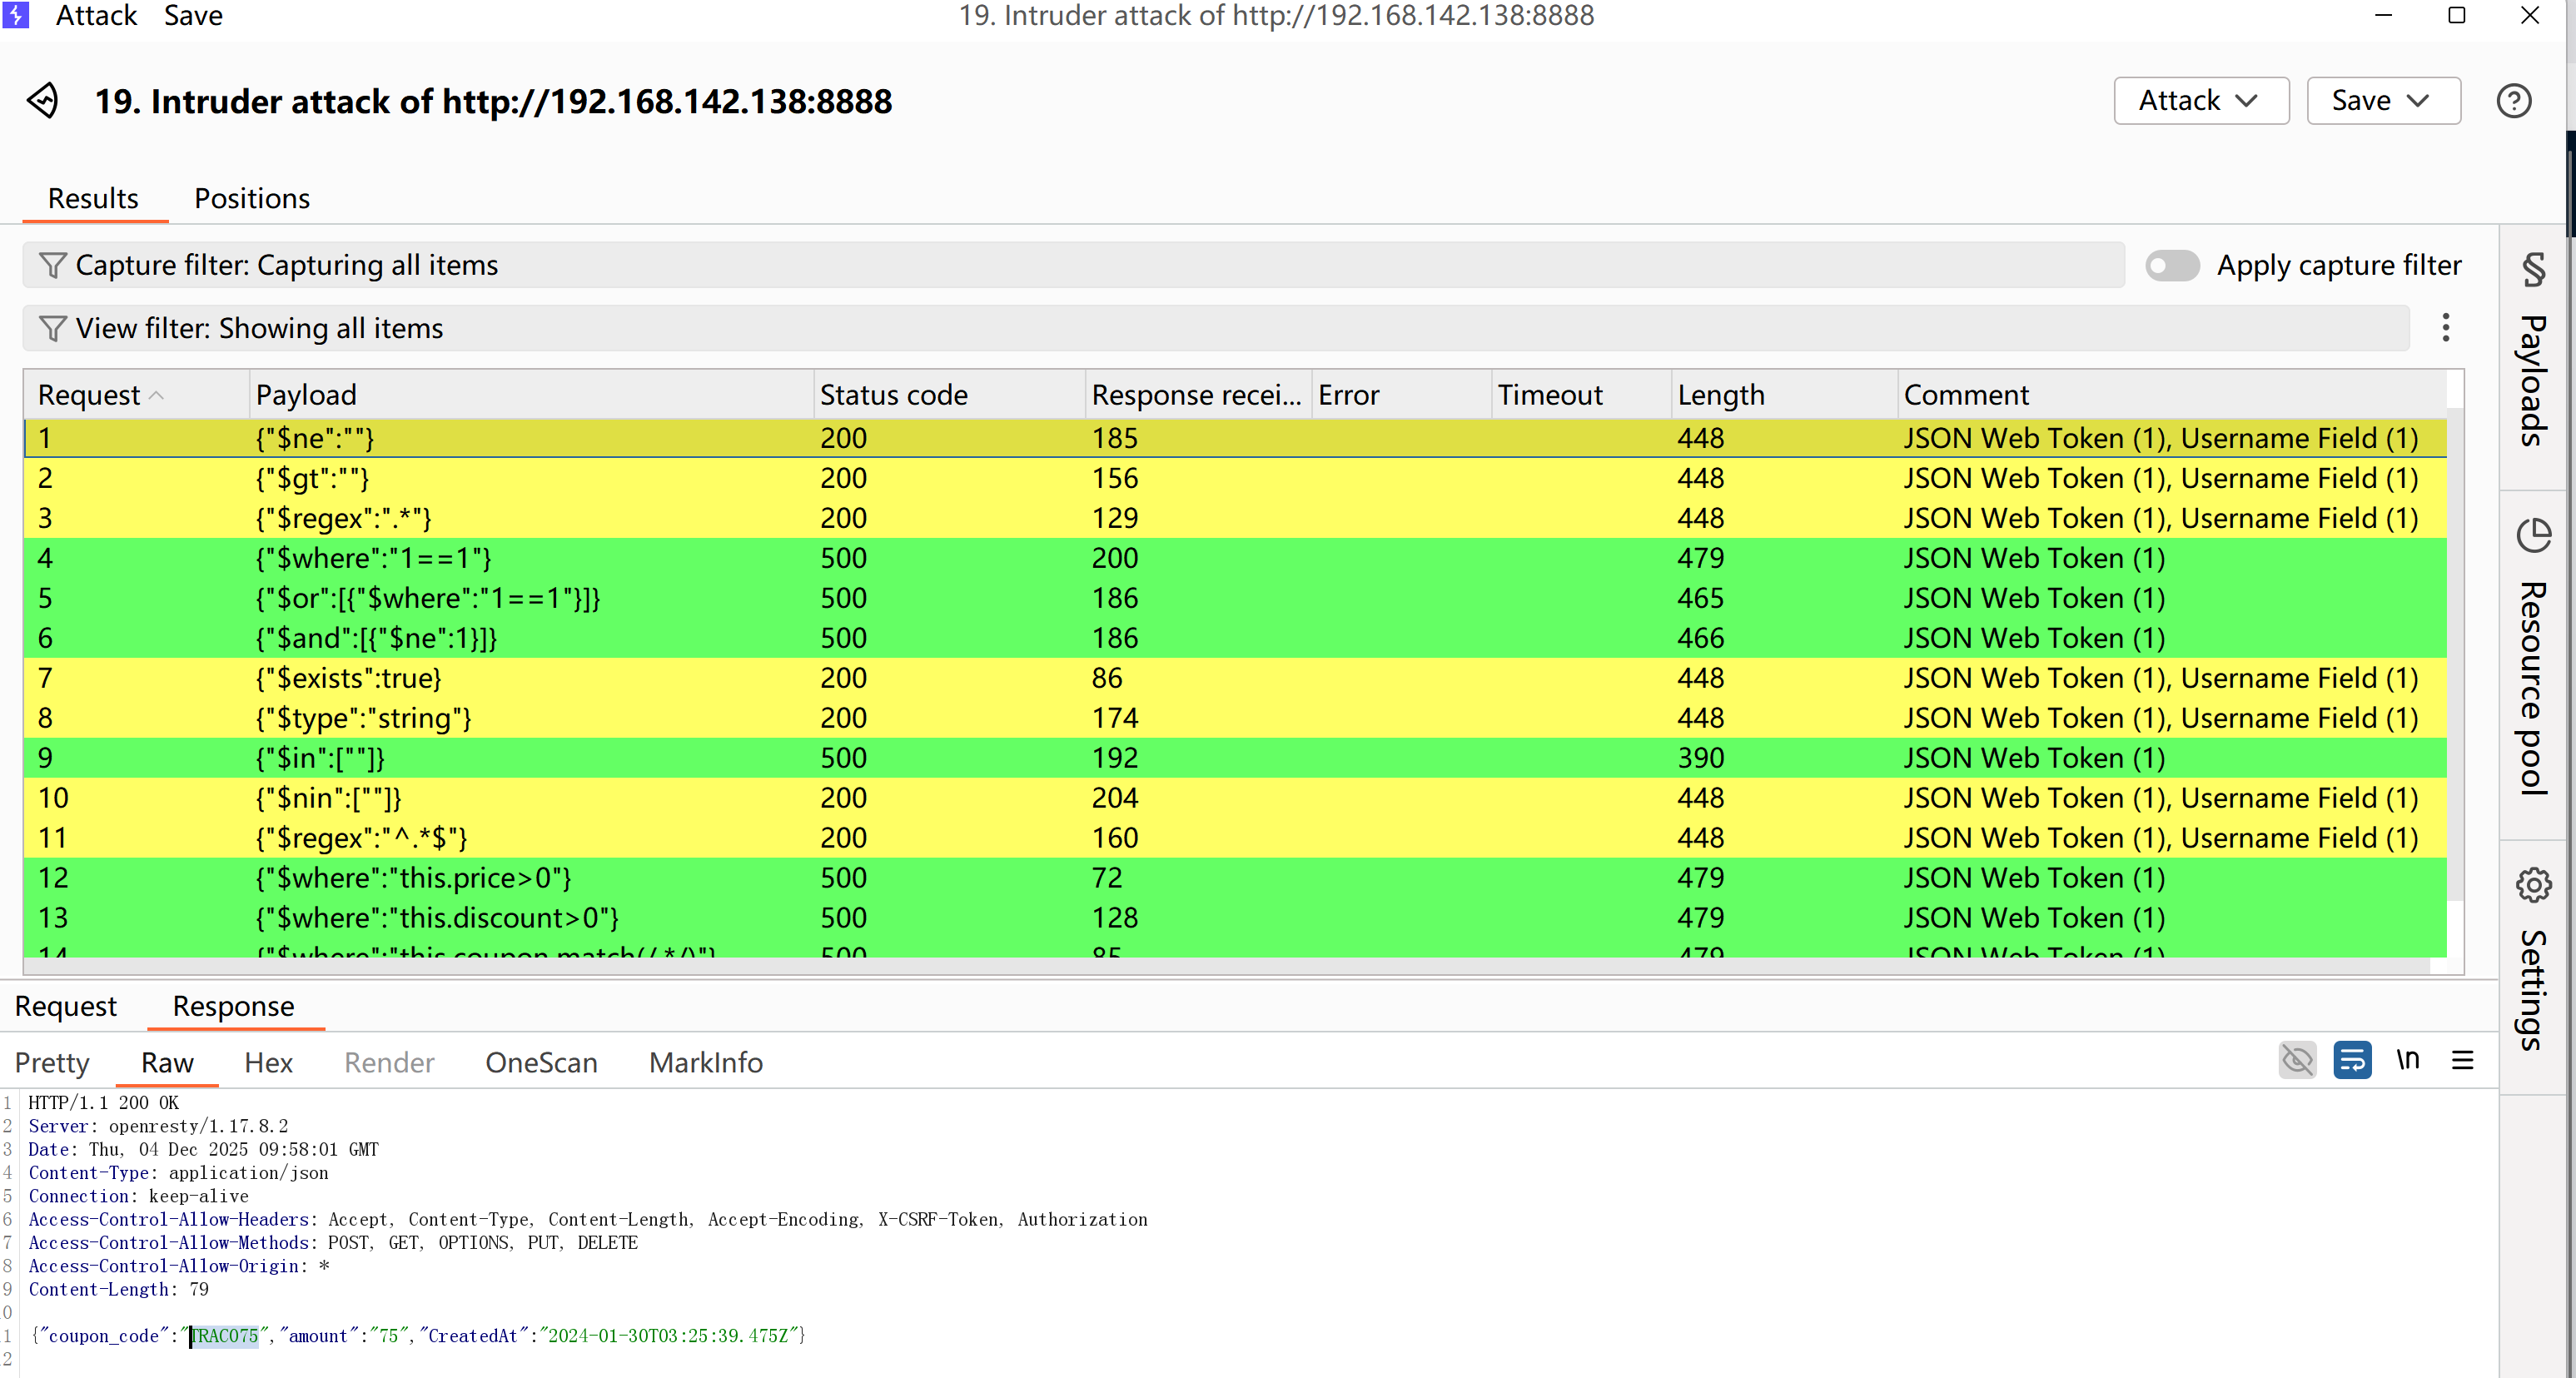2576x1378 pixels.
Task: Open the help question mark icon
Action: coord(2513,101)
